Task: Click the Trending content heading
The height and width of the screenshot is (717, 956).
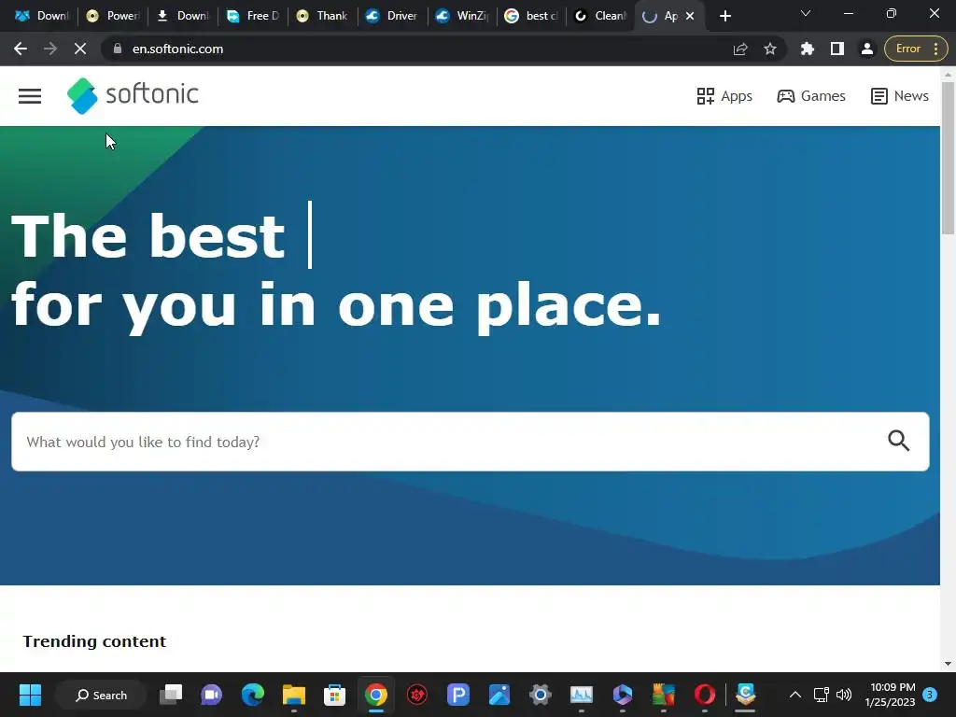Action: tap(94, 641)
